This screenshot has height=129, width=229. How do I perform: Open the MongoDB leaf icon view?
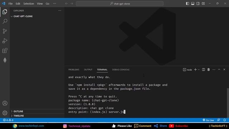pos(5,60)
